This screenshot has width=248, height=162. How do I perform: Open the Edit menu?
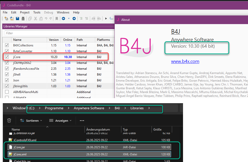[x=14, y=12]
